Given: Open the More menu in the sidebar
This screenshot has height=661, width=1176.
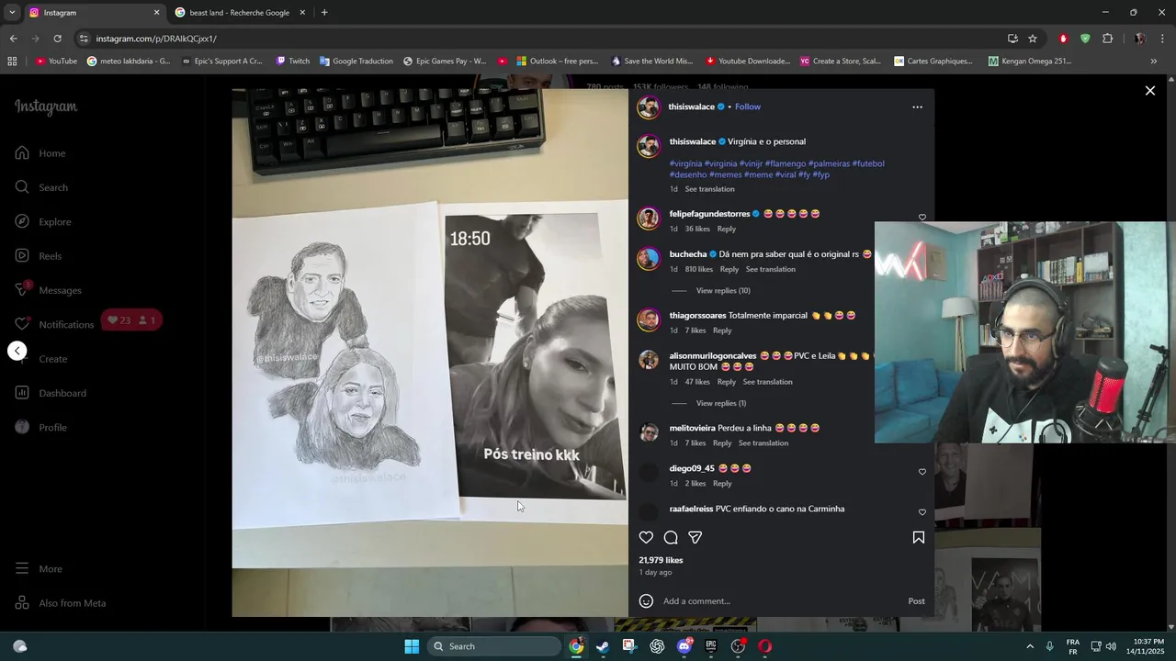Looking at the screenshot, I should (39, 569).
